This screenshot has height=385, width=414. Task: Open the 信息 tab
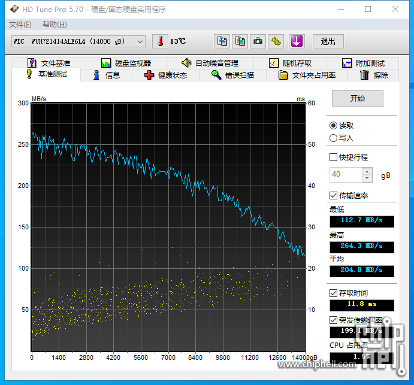pyautogui.click(x=107, y=75)
